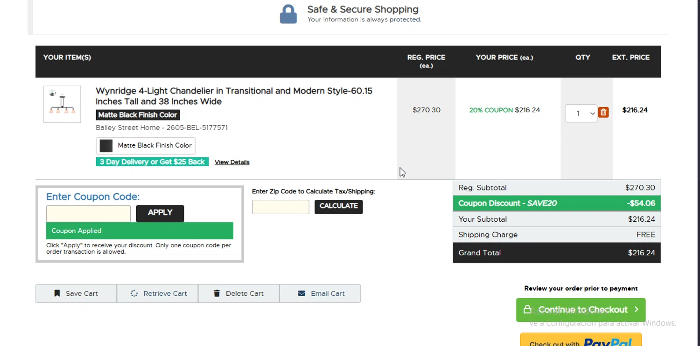Click the blue padlock secure shopping icon
Viewport: 700px width, 346px height.
click(x=288, y=14)
